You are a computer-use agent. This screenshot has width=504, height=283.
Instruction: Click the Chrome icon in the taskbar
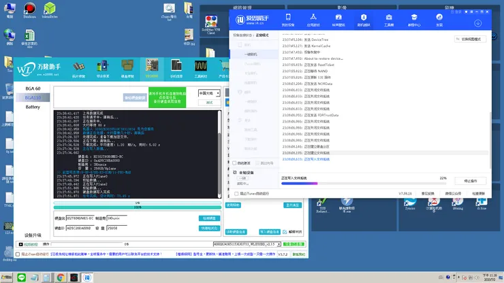[61, 278]
